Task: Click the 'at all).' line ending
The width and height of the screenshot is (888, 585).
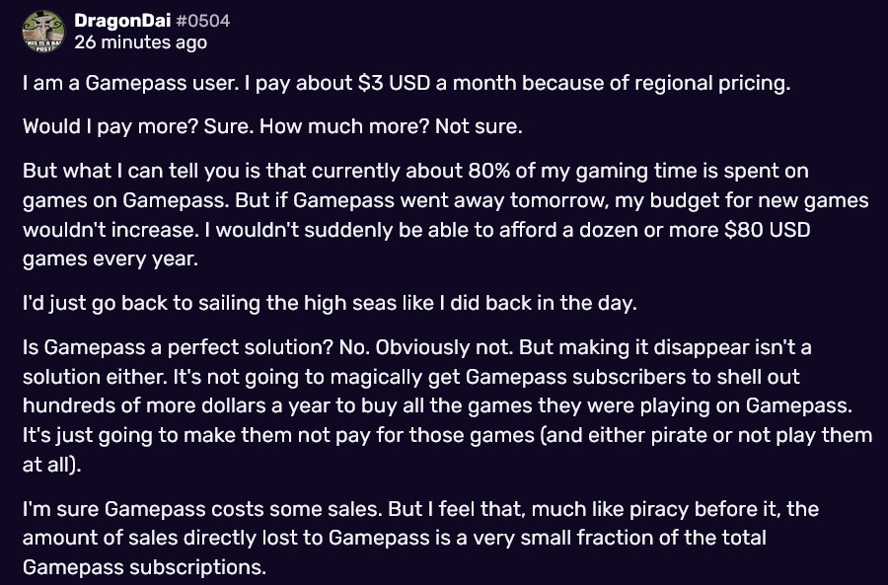Action: coord(52,465)
